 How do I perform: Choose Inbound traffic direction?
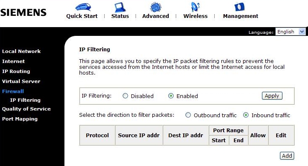tap(246, 115)
